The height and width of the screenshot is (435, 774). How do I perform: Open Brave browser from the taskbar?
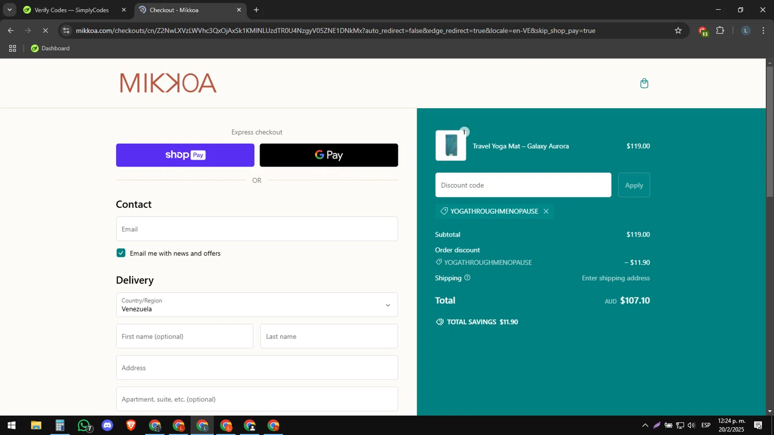pos(131,425)
